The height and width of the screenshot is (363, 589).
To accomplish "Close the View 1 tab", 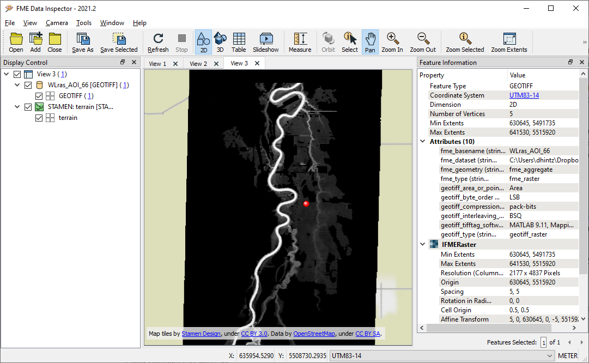I will click(175, 64).
